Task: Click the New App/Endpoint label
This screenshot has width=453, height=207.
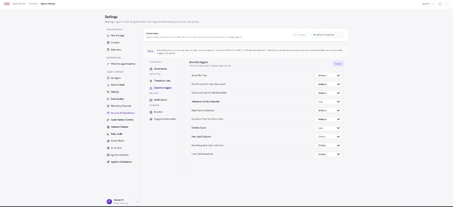Action: [x=201, y=137]
